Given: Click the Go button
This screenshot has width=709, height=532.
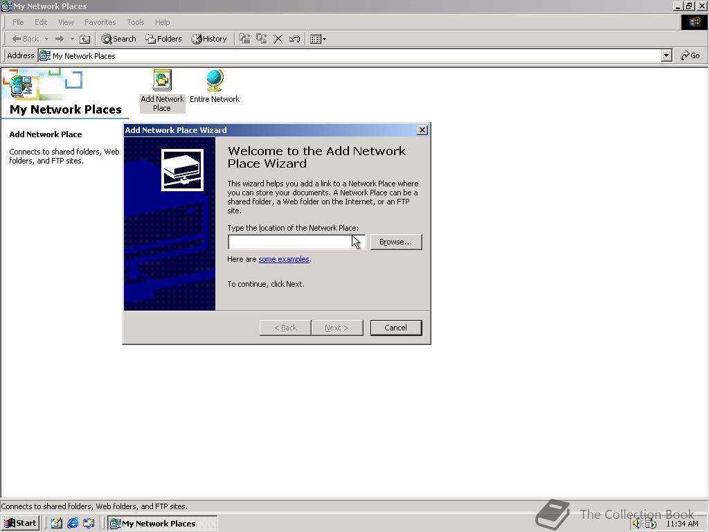Looking at the screenshot, I should [690, 55].
